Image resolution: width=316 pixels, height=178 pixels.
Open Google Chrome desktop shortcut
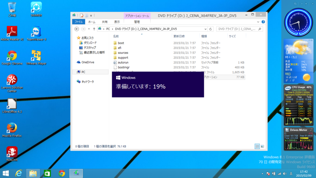12,57
